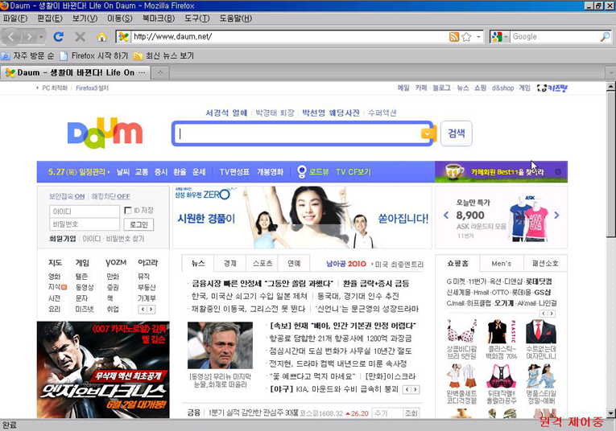Open the 북마크(B) menu
Viewport: 616px width, 431px height.
click(x=159, y=18)
